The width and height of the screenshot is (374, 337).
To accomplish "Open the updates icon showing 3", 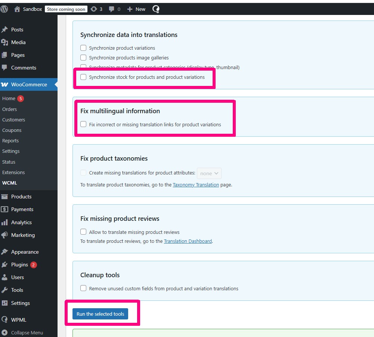I will pyautogui.click(x=96, y=9).
